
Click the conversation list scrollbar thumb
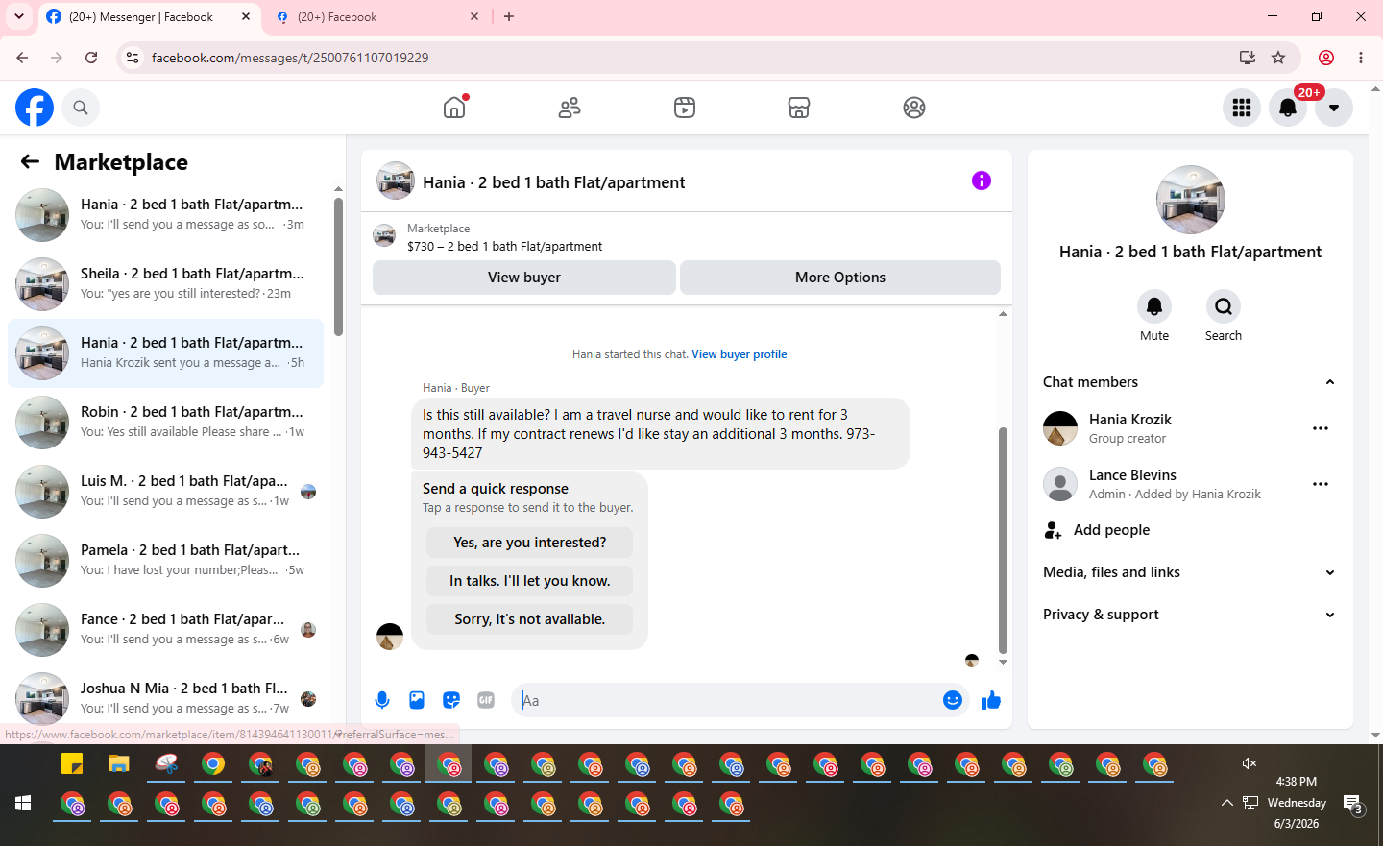pos(338,267)
